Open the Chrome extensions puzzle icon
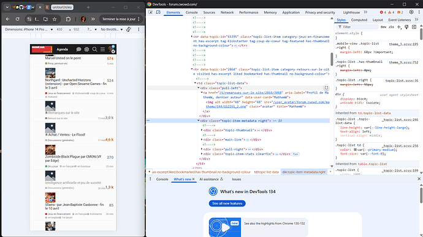This screenshot has width=423, height=237. (68, 19)
